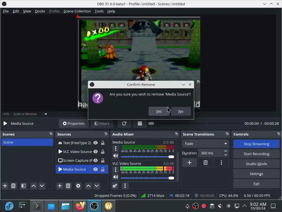
Task: Open VLC Video Source audio options menu
Action: pos(116,170)
